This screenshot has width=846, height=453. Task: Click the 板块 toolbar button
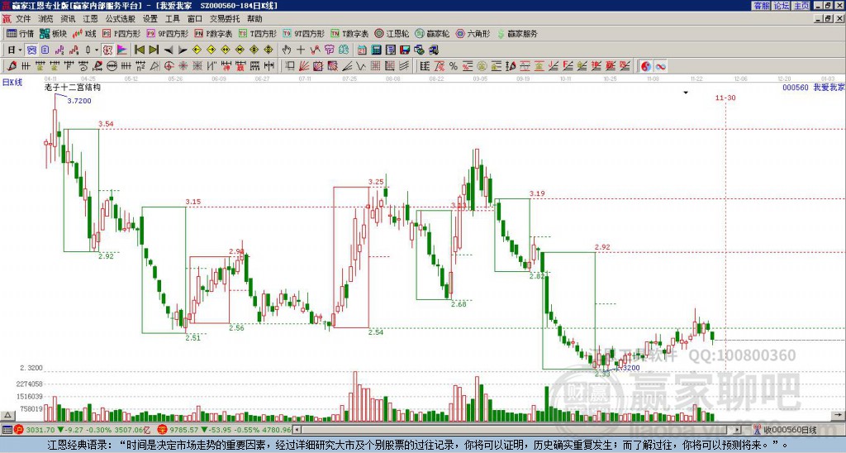(53, 33)
